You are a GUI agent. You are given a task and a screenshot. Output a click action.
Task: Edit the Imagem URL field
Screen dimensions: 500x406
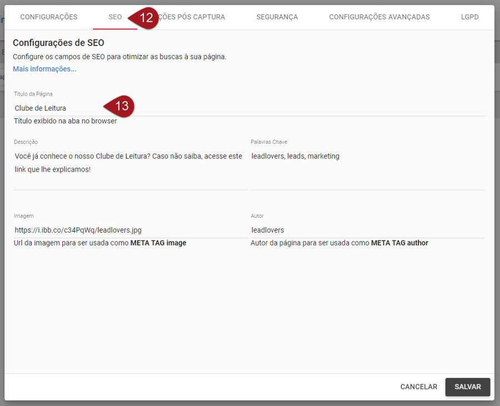click(x=130, y=230)
